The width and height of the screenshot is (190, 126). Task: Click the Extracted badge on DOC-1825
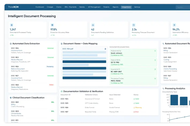[x=51, y=57]
